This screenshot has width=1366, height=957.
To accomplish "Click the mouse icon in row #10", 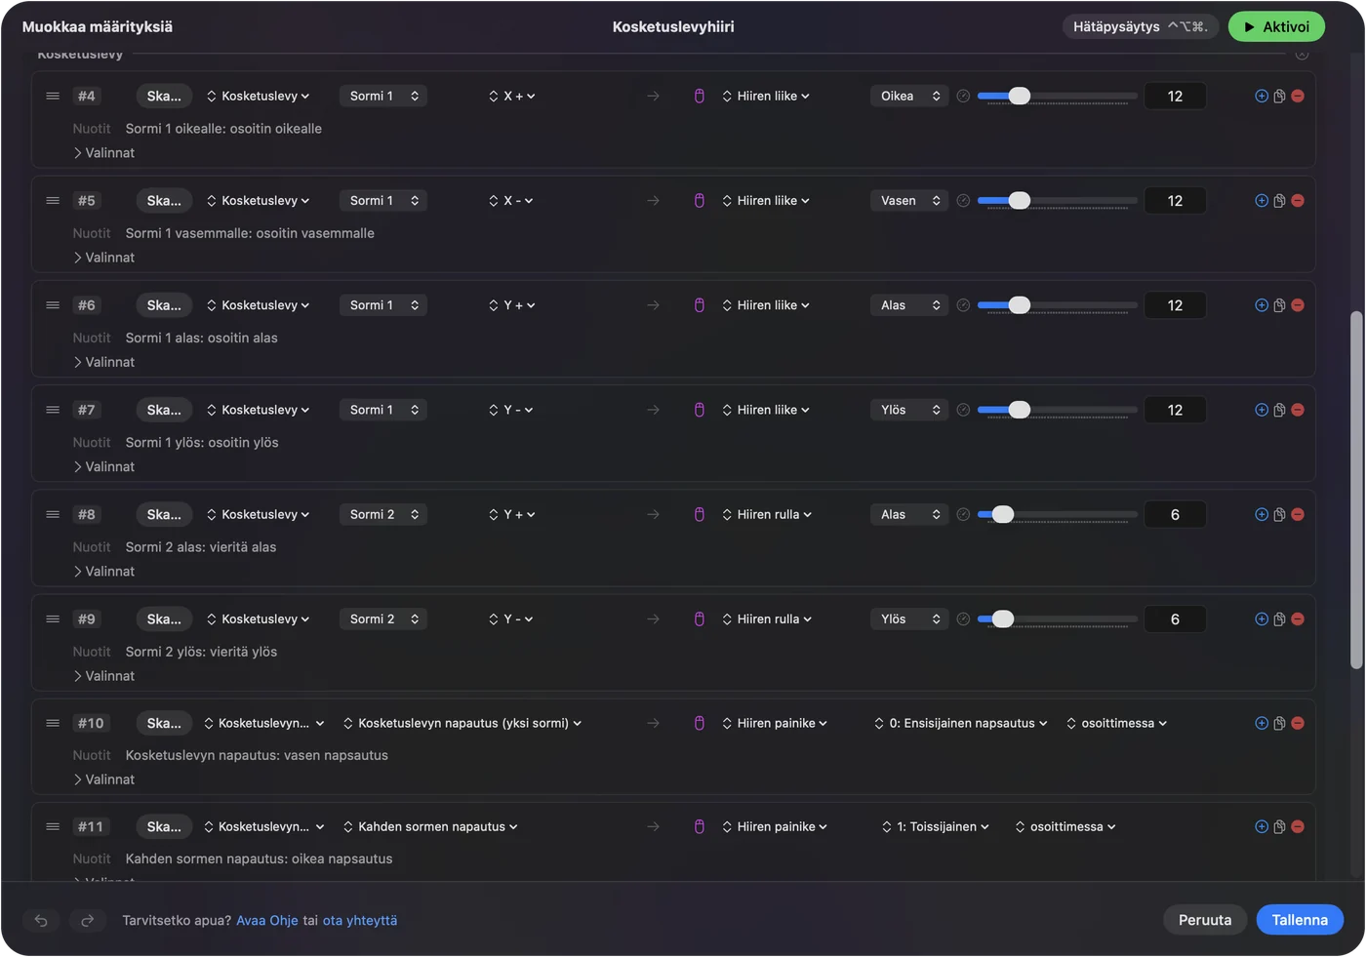I will pyautogui.click(x=700, y=723).
